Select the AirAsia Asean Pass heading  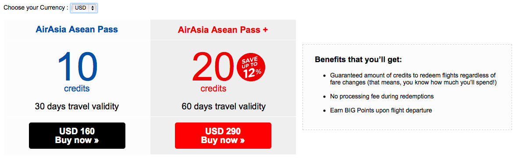tap(77, 30)
